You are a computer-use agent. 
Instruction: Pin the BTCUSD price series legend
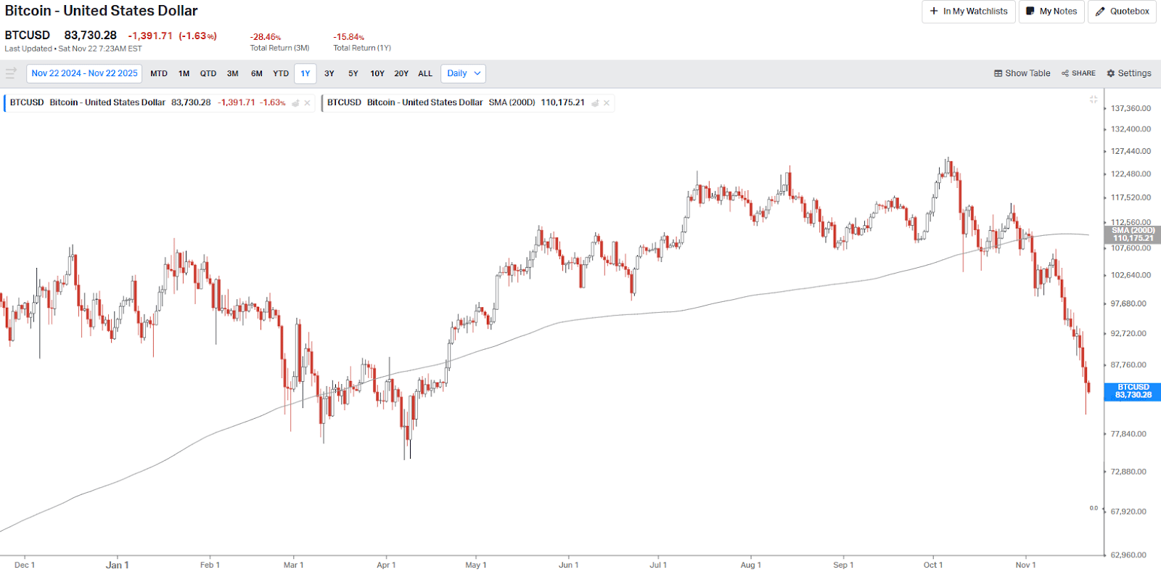296,103
